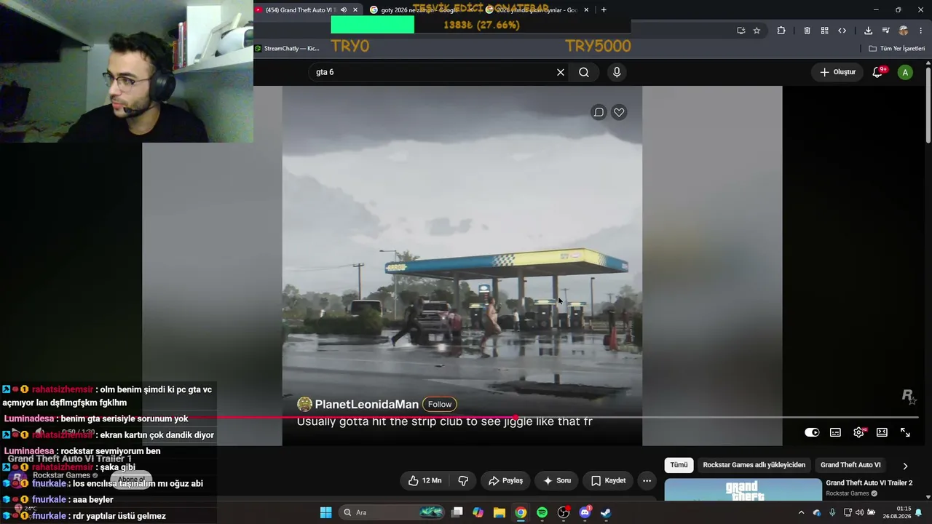Viewport: 932px width, 524px height.
Task: Open the StreamChatly bookmark
Action: click(x=286, y=49)
